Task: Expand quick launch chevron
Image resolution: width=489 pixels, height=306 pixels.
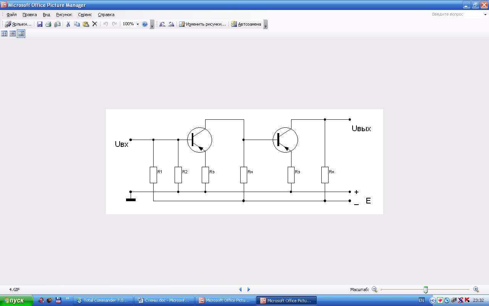Action: coord(68,299)
